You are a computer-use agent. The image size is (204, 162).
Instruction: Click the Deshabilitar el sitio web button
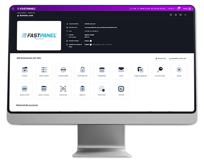(x=177, y=59)
